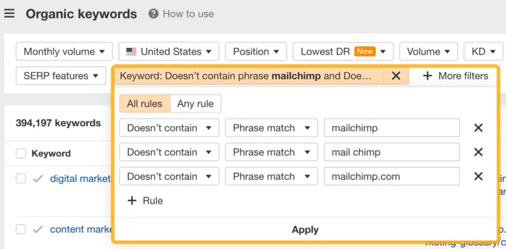Viewport: 506px width, 249px height.
Task: Click the How to use question icon
Action: [x=154, y=14]
